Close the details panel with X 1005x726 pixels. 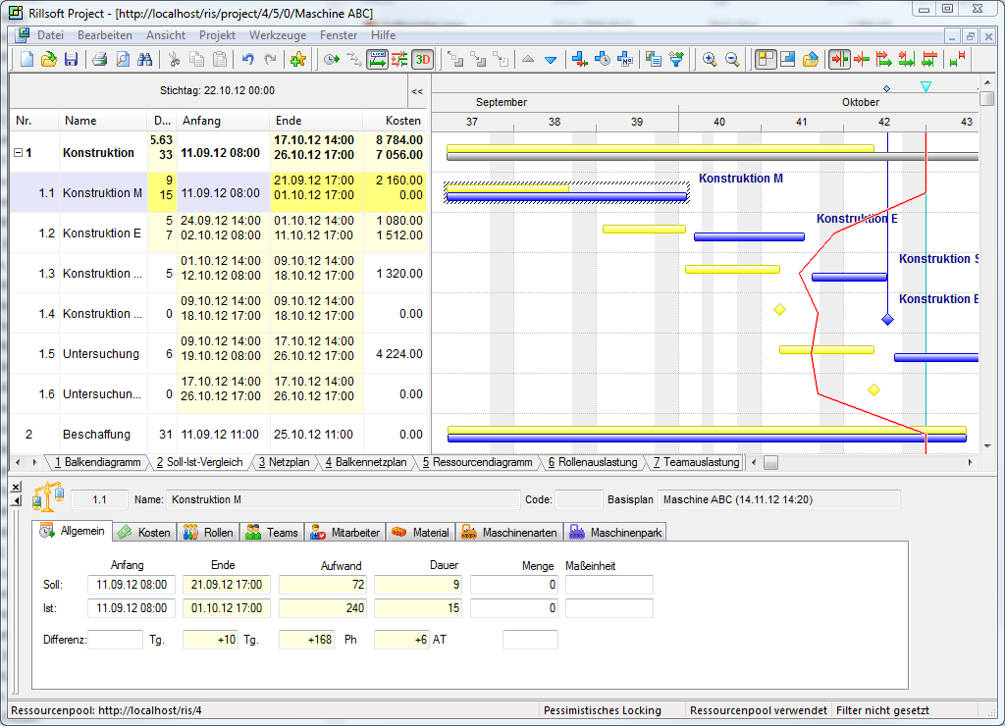click(x=16, y=487)
